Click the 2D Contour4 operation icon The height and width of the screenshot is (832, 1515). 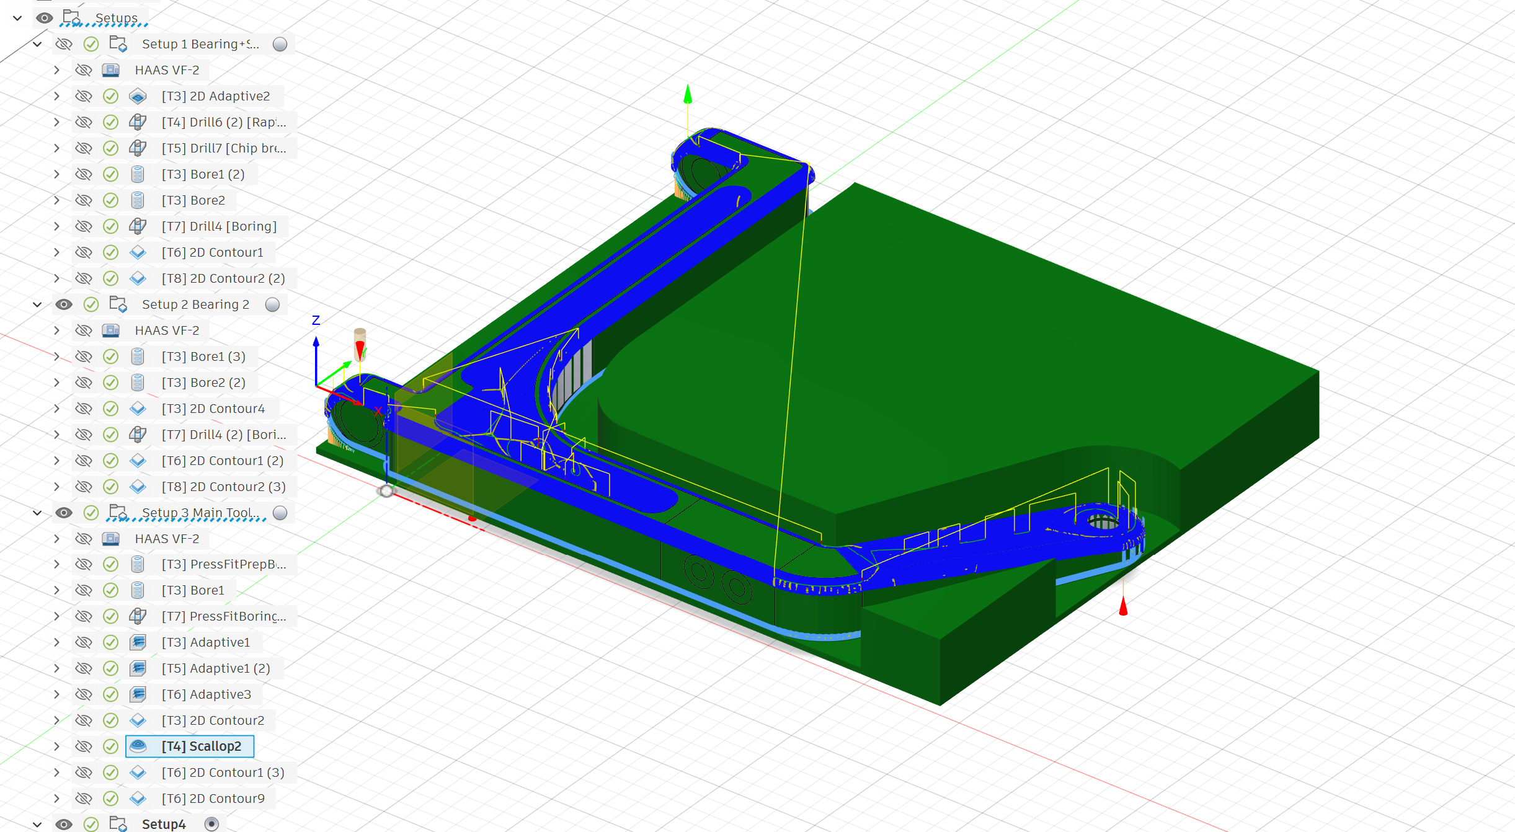pyautogui.click(x=138, y=409)
